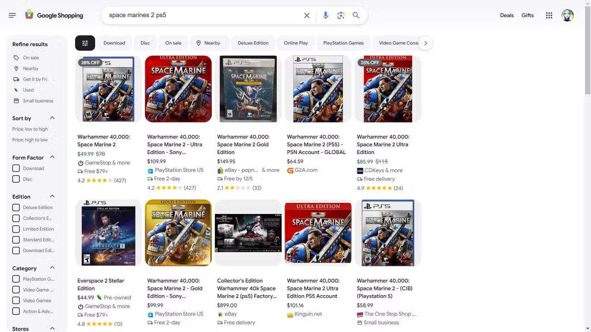
Task: Open Collector's Edition product thumbnail
Action: 248,233
